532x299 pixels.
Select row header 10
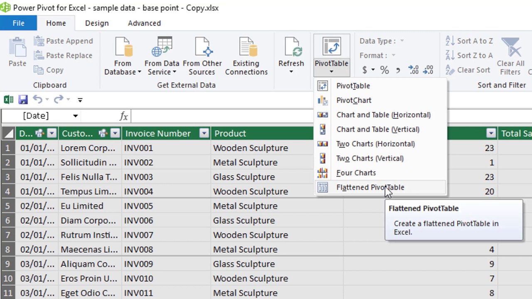tap(8, 278)
